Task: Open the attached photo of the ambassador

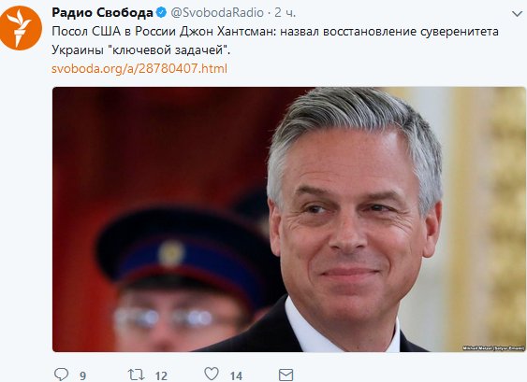Action: (289, 219)
